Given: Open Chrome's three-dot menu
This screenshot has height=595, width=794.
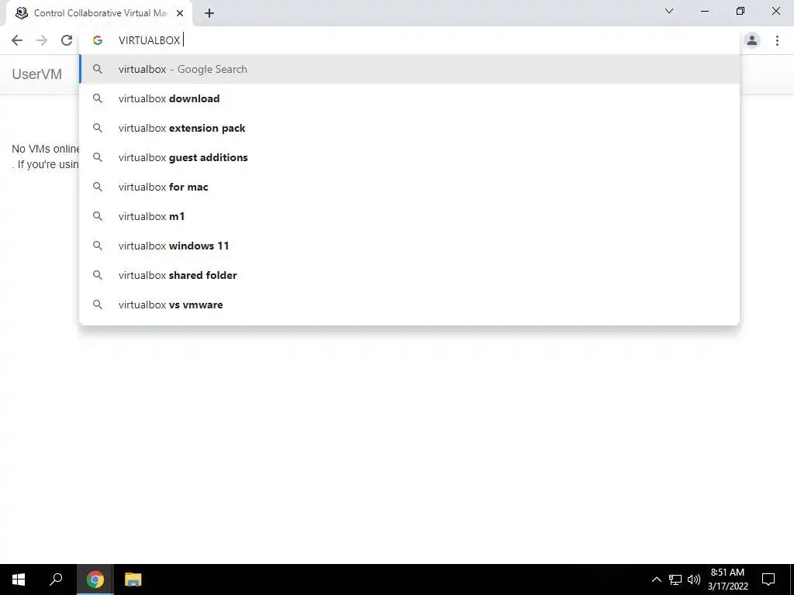Looking at the screenshot, I should [x=777, y=40].
